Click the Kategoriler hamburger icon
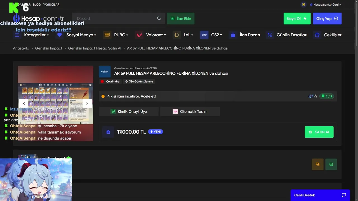 click(x=17, y=35)
